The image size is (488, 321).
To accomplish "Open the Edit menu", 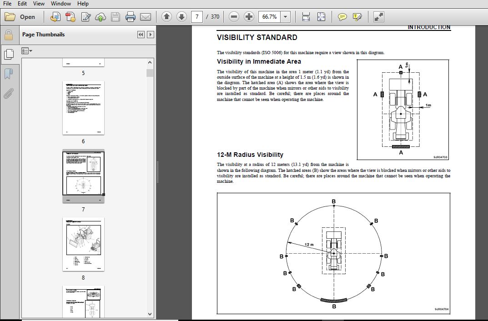I will pos(22,4).
